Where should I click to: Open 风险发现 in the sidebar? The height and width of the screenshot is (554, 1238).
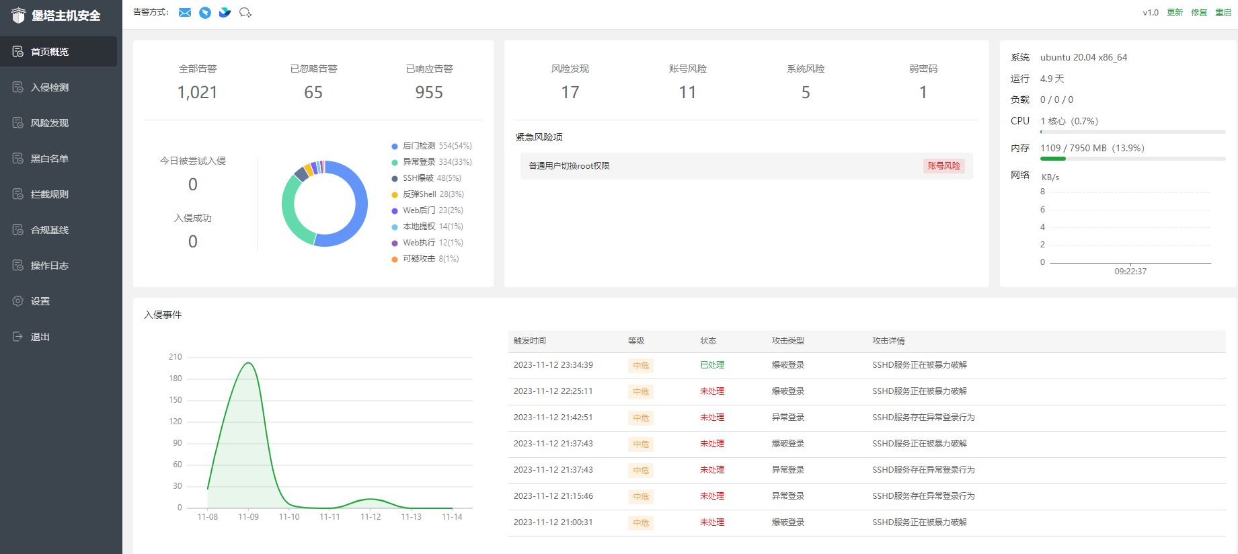point(50,123)
